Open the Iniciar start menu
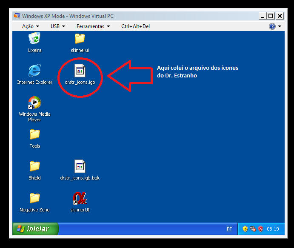 point(35,229)
